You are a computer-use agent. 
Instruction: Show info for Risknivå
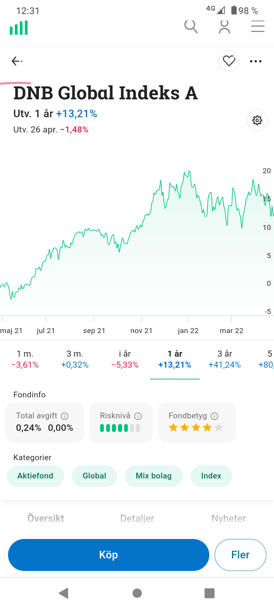tap(138, 416)
